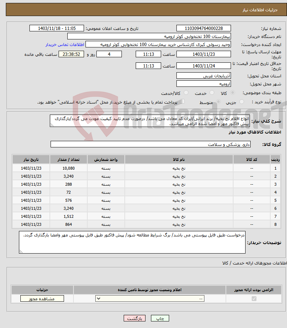Click permit header الزامی بودن ارائه مجوز

click(254, 290)
